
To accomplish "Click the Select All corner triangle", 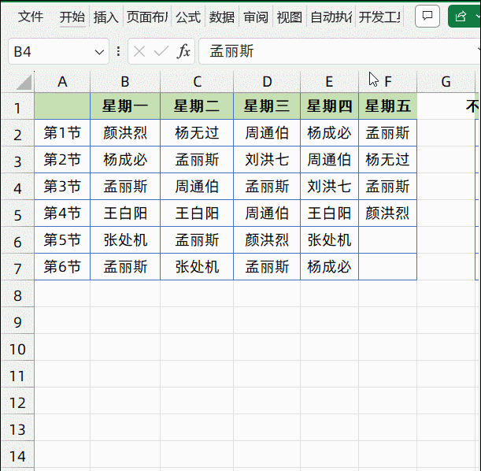I will tap(23, 82).
